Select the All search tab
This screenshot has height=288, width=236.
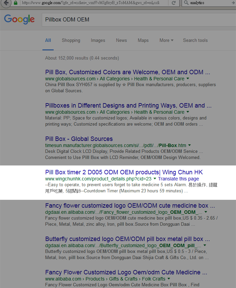pos(48,41)
